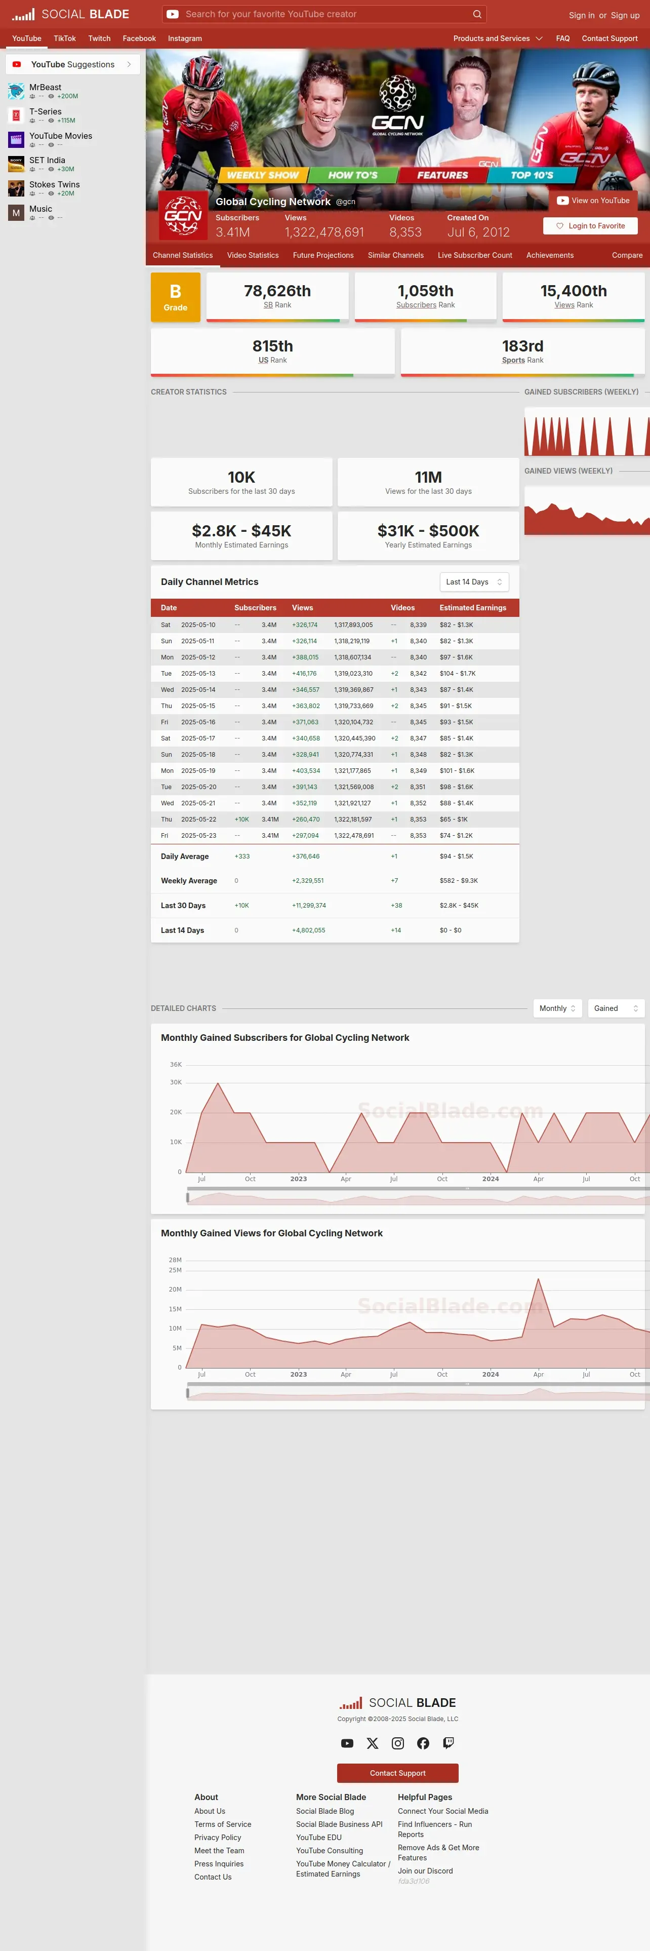Expand the YouTube Suggestions panel
The image size is (650, 1951).
coord(72,64)
